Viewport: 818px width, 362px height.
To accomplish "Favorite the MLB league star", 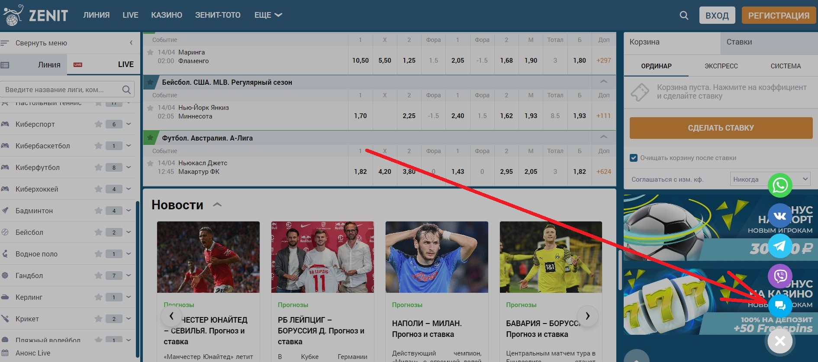I will click(x=150, y=82).
